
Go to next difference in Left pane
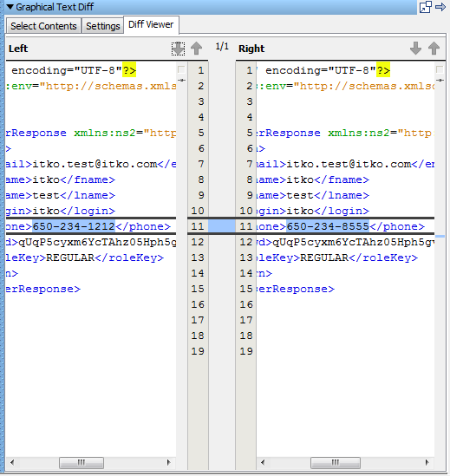pos(178,49)
